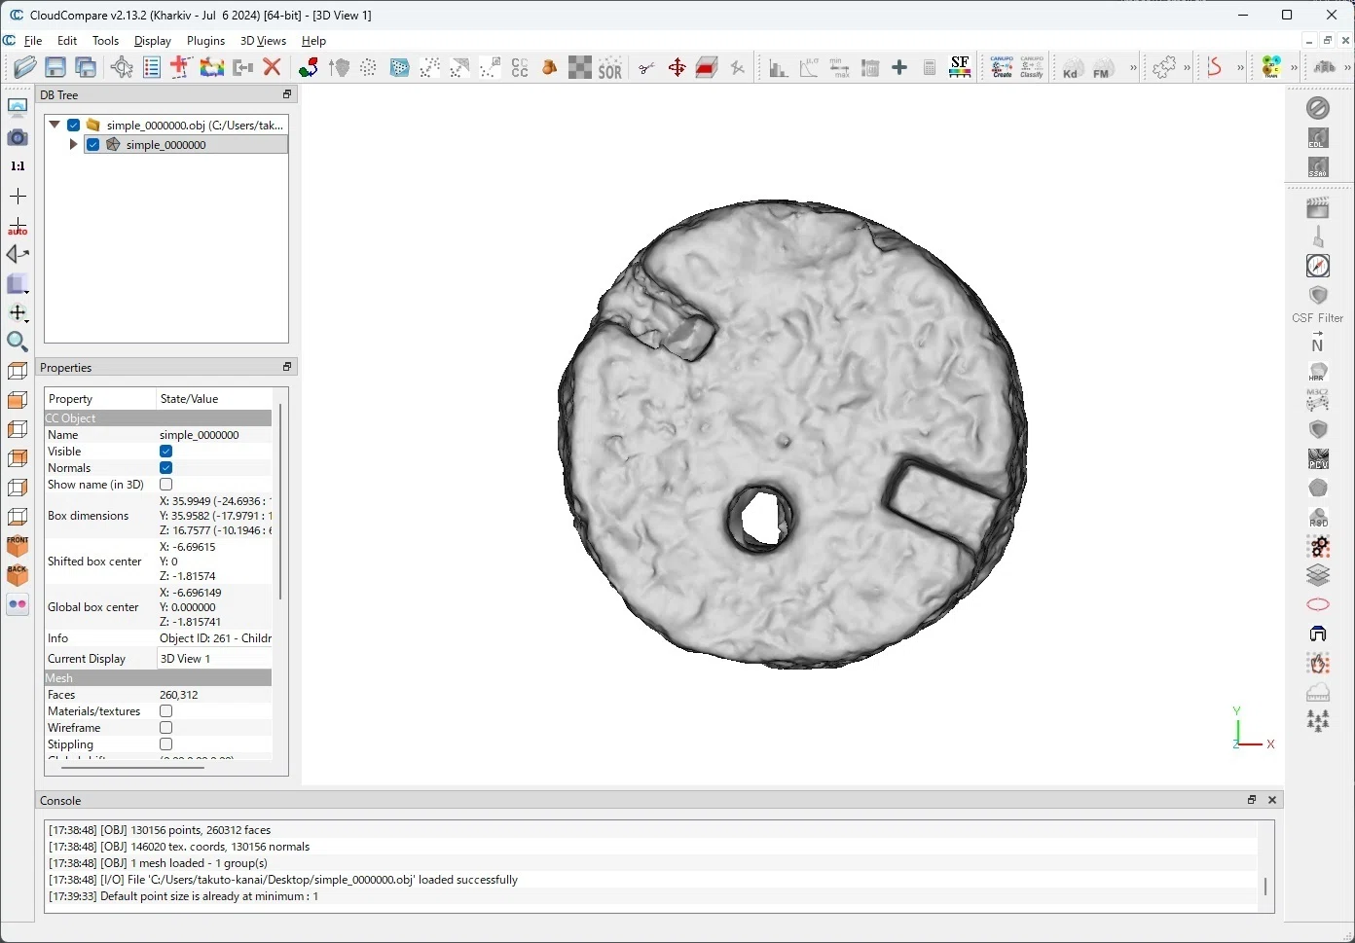The image size is (1355, 943).
Task: Click the camera icon in left toolbar
Action: [x=18, y=137]
